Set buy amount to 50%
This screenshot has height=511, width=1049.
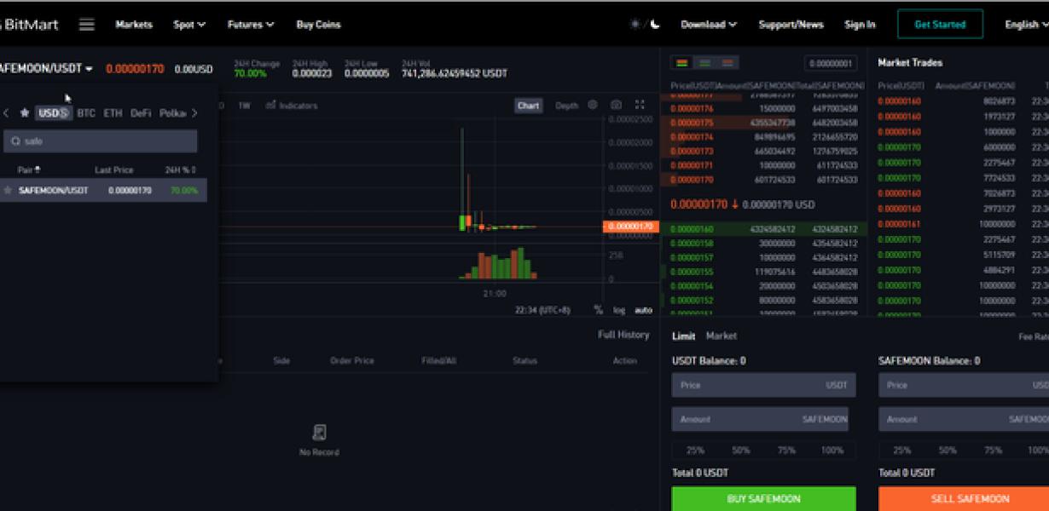pos(740,450)
